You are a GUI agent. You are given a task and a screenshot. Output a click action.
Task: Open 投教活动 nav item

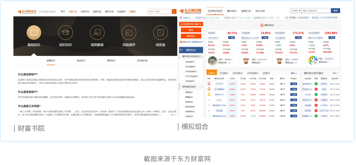tap(85, 12)
